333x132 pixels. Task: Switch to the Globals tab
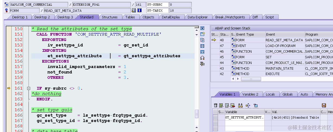(x=287, y=94)
